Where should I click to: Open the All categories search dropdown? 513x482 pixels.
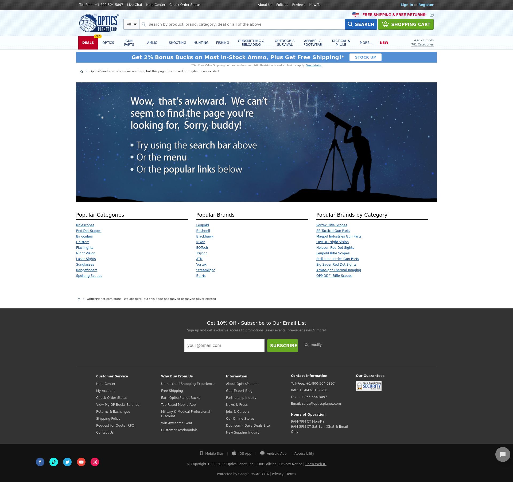click(131, 24)
